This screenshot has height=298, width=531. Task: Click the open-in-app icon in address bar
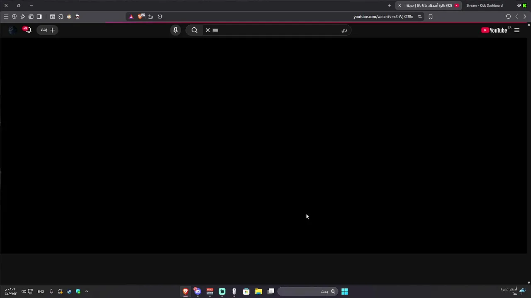coord(160,17)
